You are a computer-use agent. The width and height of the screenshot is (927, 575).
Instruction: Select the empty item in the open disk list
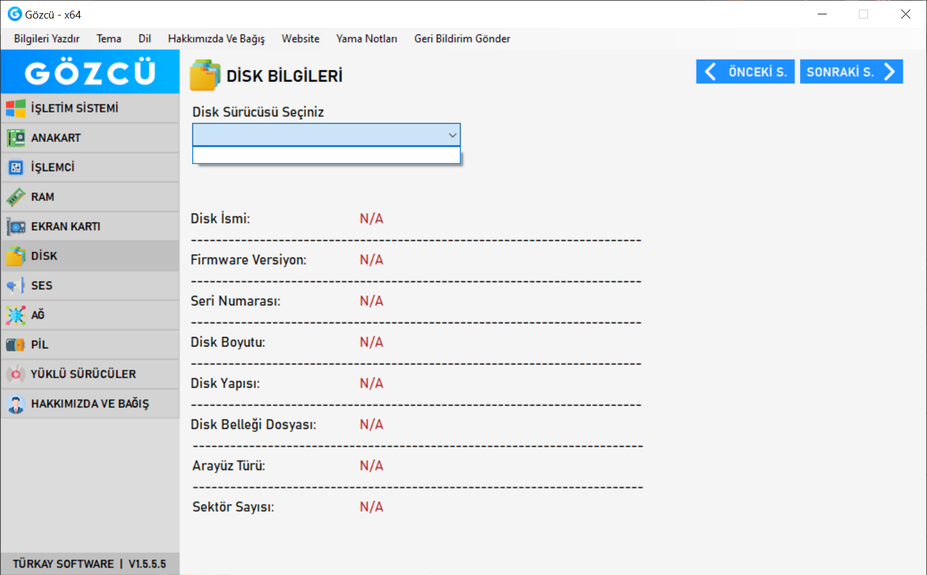(326, 155)
